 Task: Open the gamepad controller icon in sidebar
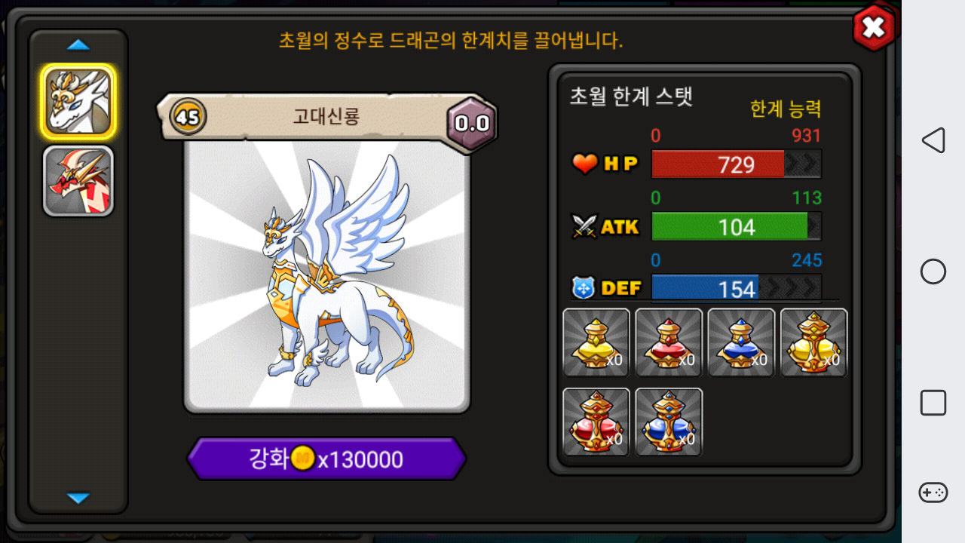pyautogui.click(x=933, y=492)
